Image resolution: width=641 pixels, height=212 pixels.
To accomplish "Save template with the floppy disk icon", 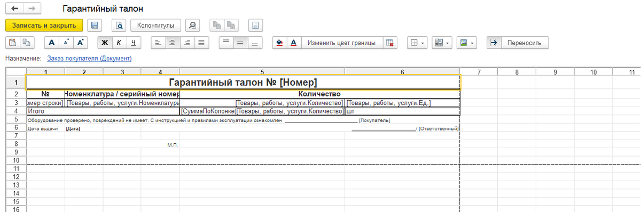I will pyautogui.click(x=95, y=25).
